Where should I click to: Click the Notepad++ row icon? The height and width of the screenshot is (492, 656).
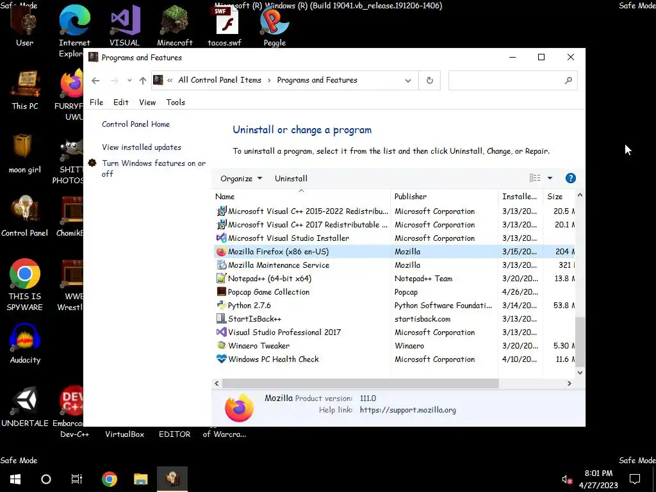(x=221, y=278)
